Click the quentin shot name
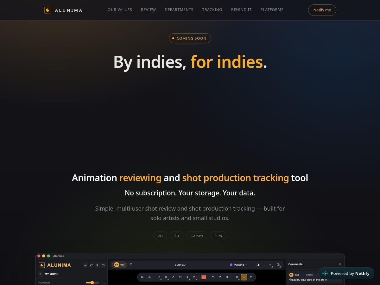 pos(180,265)
